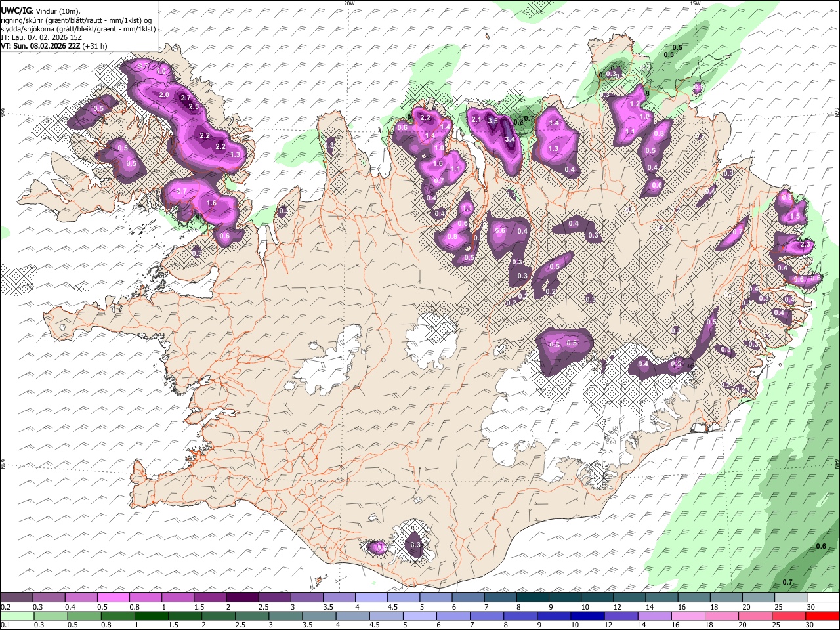Viewport: 840px width, 630px height.
Task: Click the 'UWC/IG: Vindur (10m)' title text
Action: 41,11
